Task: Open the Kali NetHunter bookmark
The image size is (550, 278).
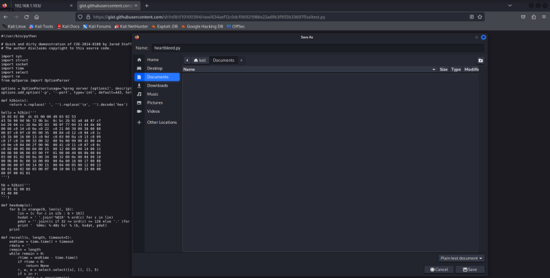Action: (131, 26)
